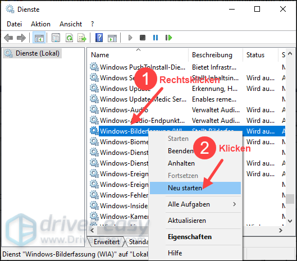The image size is (297, 261).
Task: Click the Back arrow toolbar icon
Action: [x=8, y=38]
